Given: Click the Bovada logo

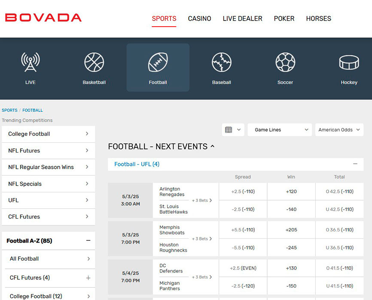Looking at the screenshot, I should pyautogui.click(x=43, y=18).
